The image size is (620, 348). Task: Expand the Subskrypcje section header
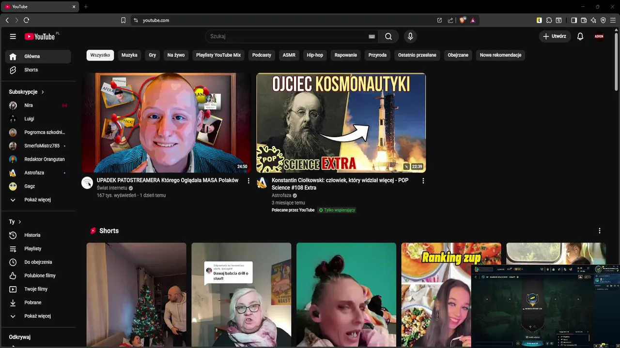(27, 92)
